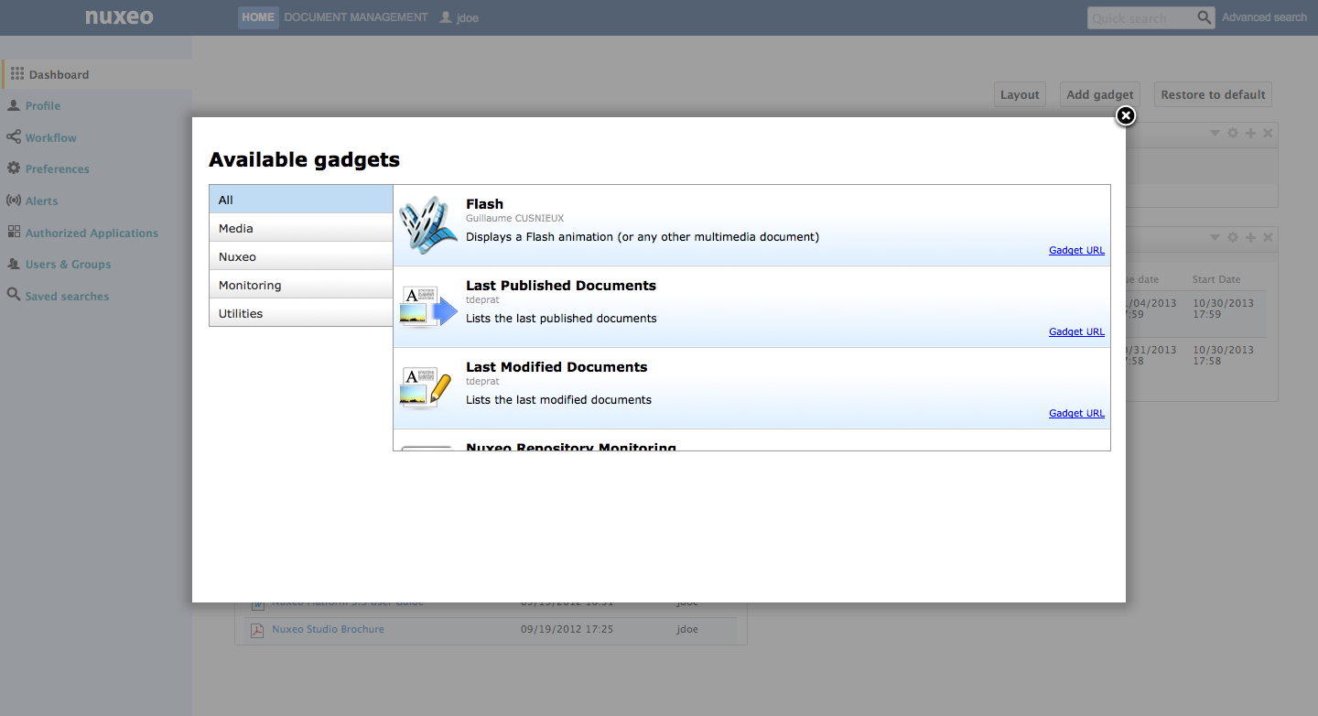Image resolution: width=1318 pixels, height=716 pixels.
Task: Click gear icon of gadget under Restore to default
Action: click(1233, 133)
